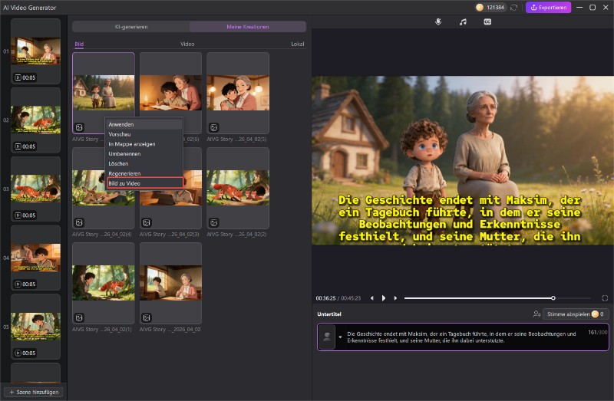The image size is (614, 401).
Task: Step to next frame
Action: 395,297
